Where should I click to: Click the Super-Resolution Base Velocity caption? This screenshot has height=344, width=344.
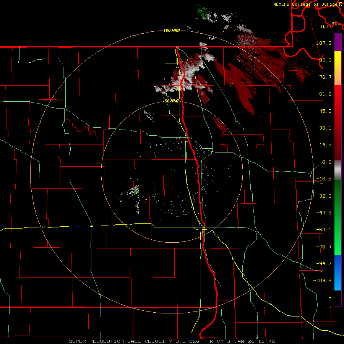(x=172, y=341)
